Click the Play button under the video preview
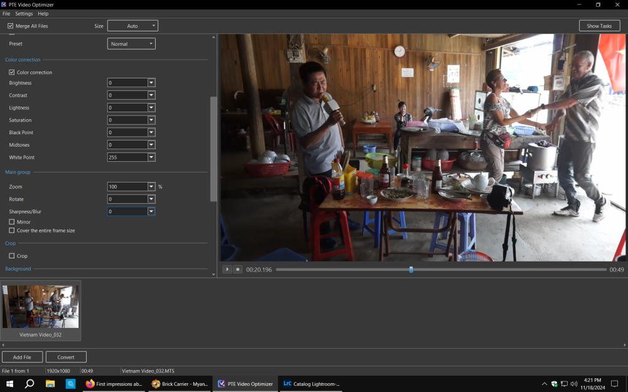Viewport: 628px width, 392px height. [227, 269]
